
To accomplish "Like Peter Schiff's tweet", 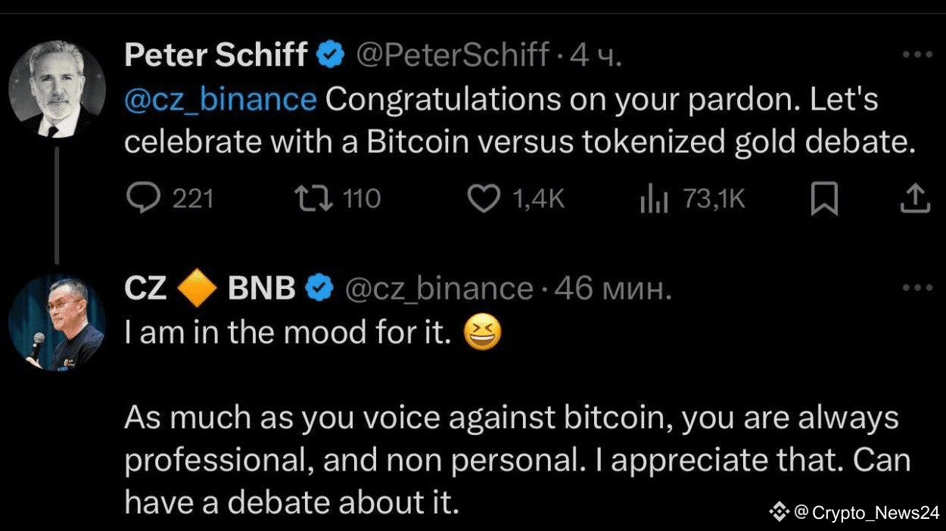I will (484, 199).
